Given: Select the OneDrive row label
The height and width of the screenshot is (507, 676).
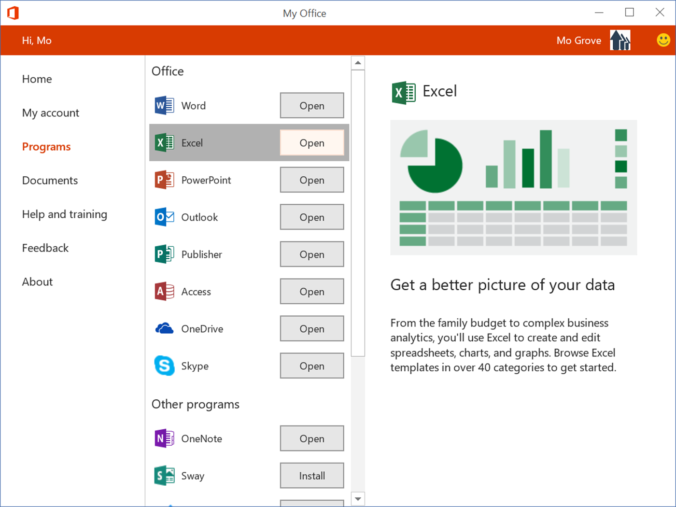Looking at the screenshot, I should [x=202, y=328].
